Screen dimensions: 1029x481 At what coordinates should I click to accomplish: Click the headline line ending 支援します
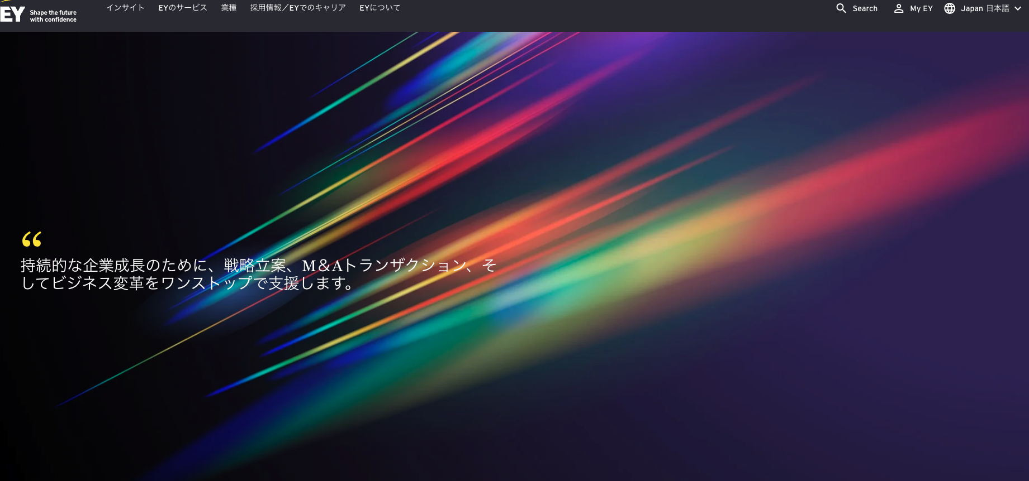pyautogui.click(x=187, y=283)
